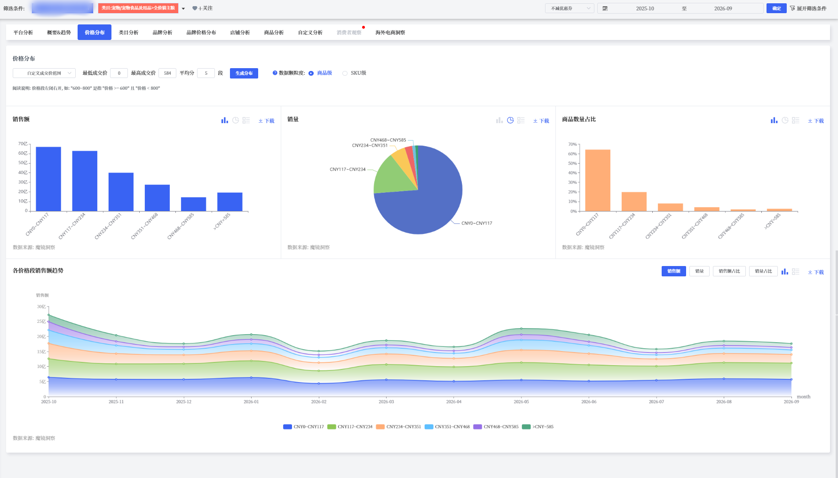Click the 平均分 segments input field

pyautogui.click(x=206, y=73)
